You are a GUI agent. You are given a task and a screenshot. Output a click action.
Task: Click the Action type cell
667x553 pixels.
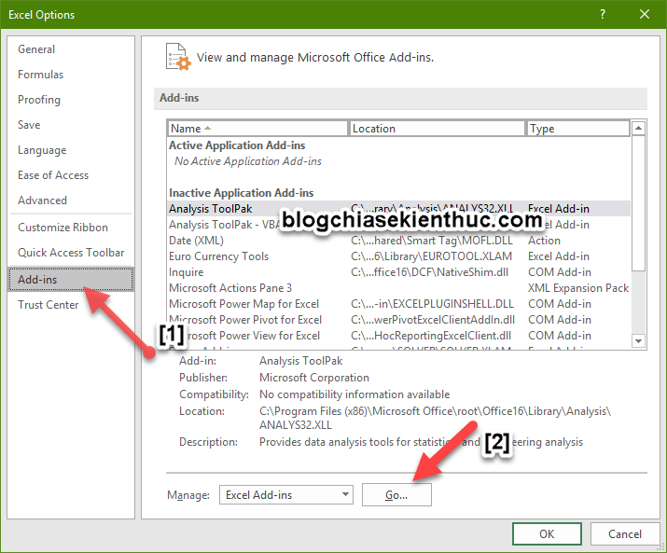pyautogui.click(x=544, y=241)
